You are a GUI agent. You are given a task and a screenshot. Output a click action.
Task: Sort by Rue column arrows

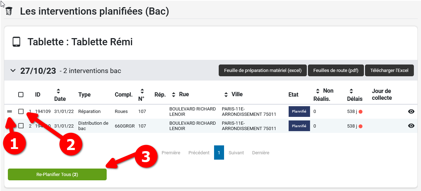174,94
